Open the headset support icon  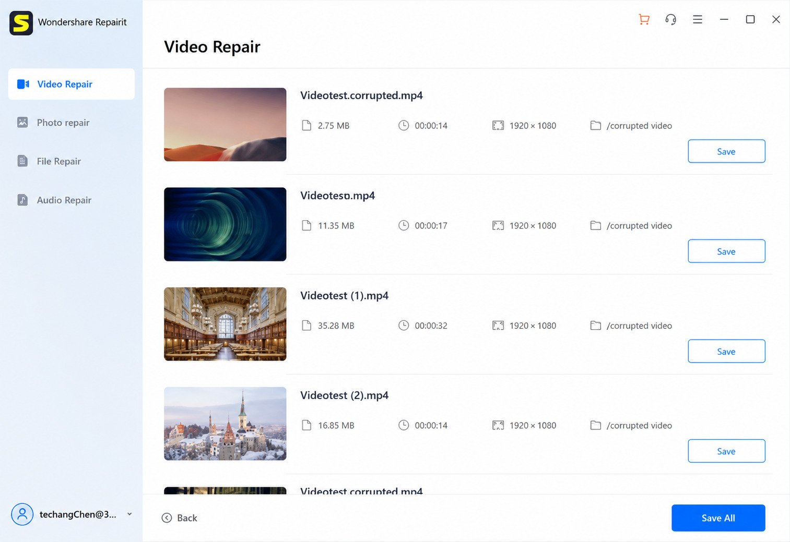coord(670,19)
